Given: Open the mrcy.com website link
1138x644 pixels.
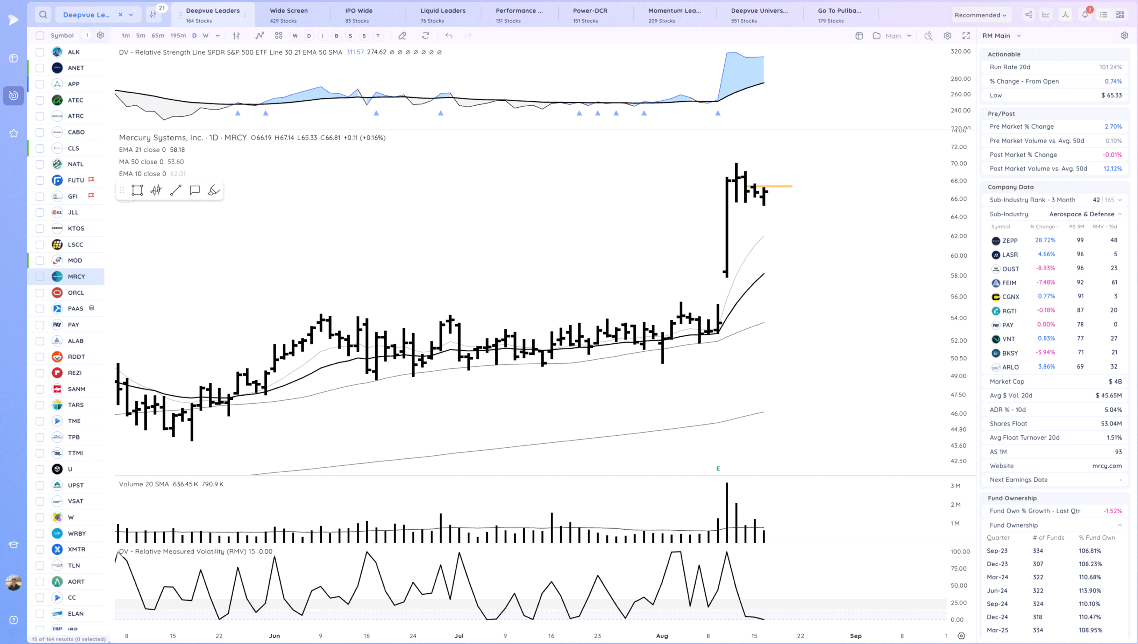Looking at the screenshot, I should click(x=1106, y=465).
